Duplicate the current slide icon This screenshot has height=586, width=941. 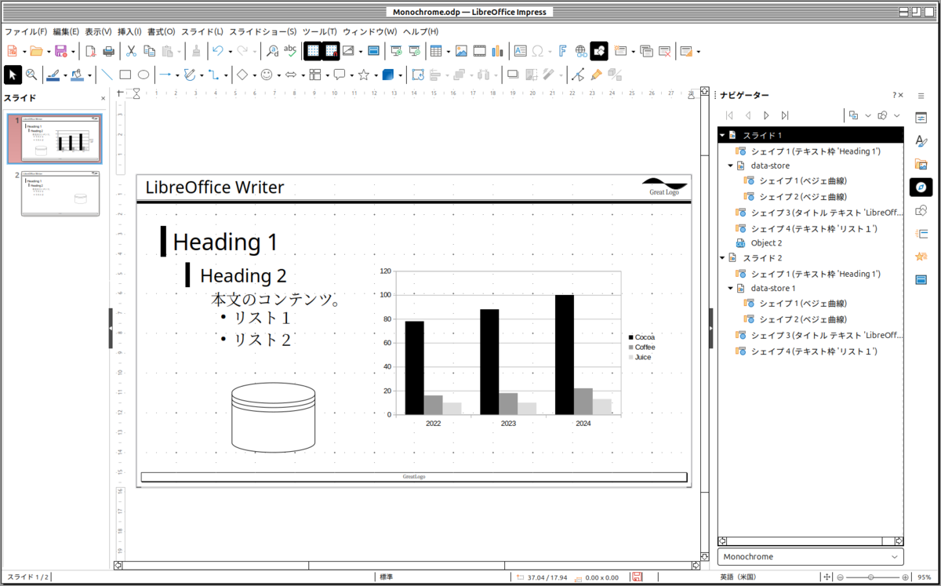646,51
